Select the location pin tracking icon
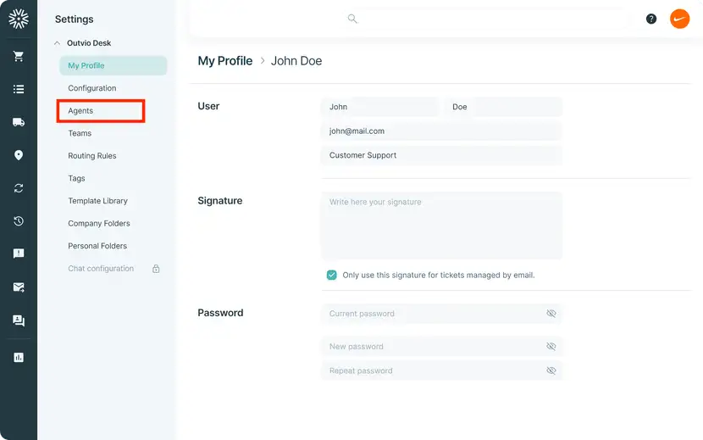 19,155
